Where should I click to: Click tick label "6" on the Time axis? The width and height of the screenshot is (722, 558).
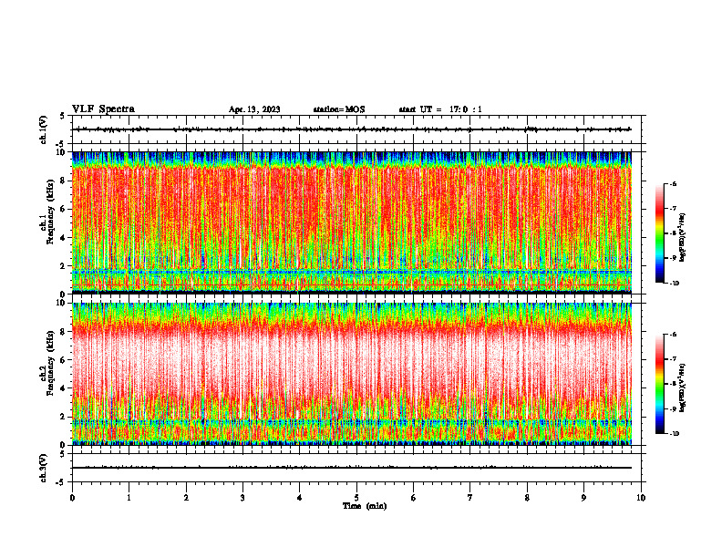414,498
